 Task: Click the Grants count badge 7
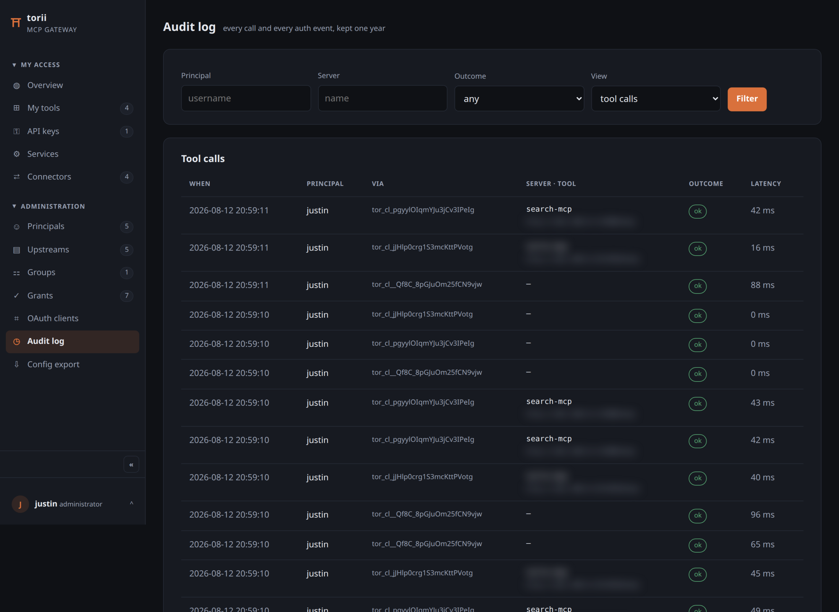127,296
